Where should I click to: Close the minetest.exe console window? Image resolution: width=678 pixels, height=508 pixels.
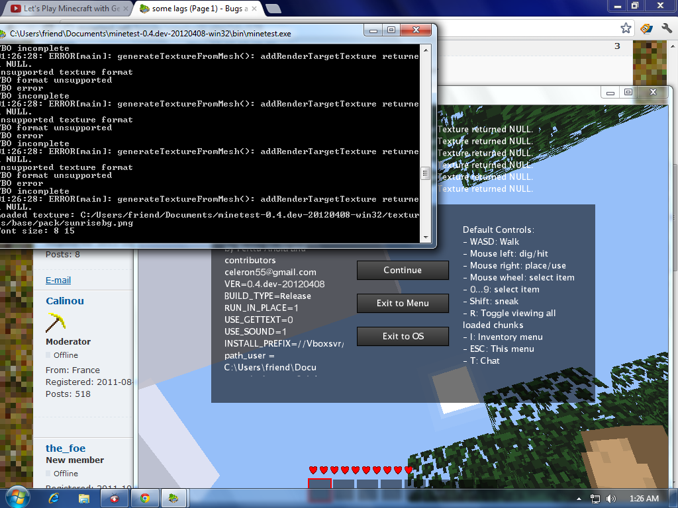(416, 30)
